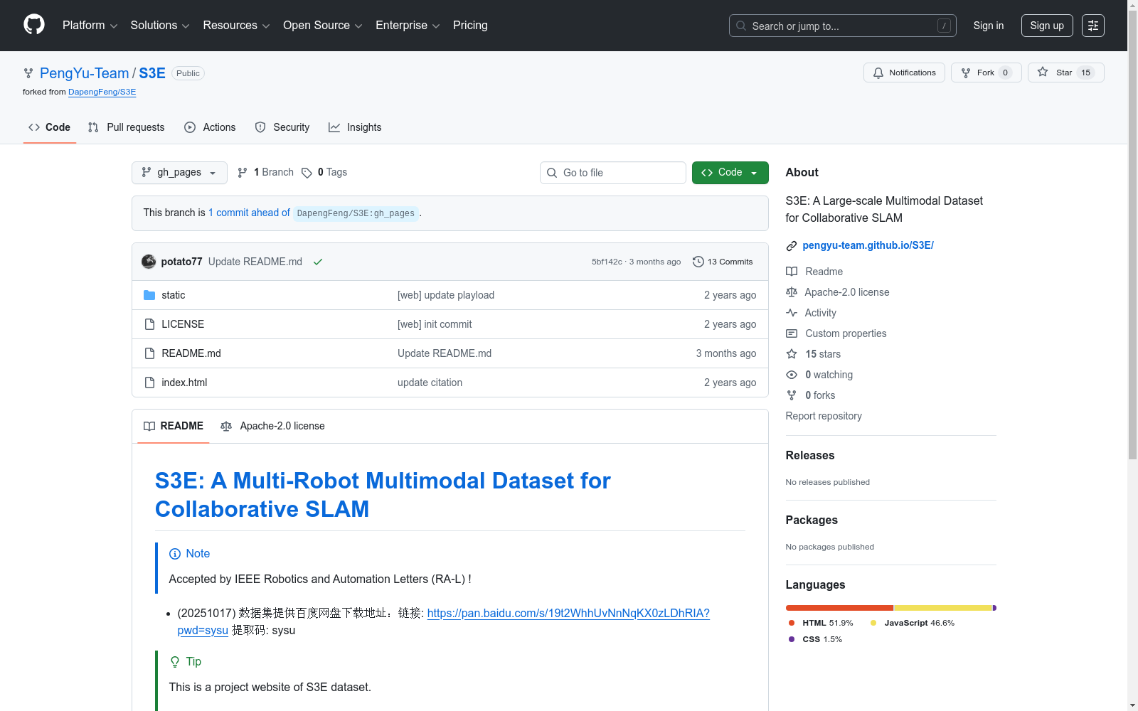Viewport: 1138px width, 711px height.
Task: Open the Releases heading link
Action: 810,456
